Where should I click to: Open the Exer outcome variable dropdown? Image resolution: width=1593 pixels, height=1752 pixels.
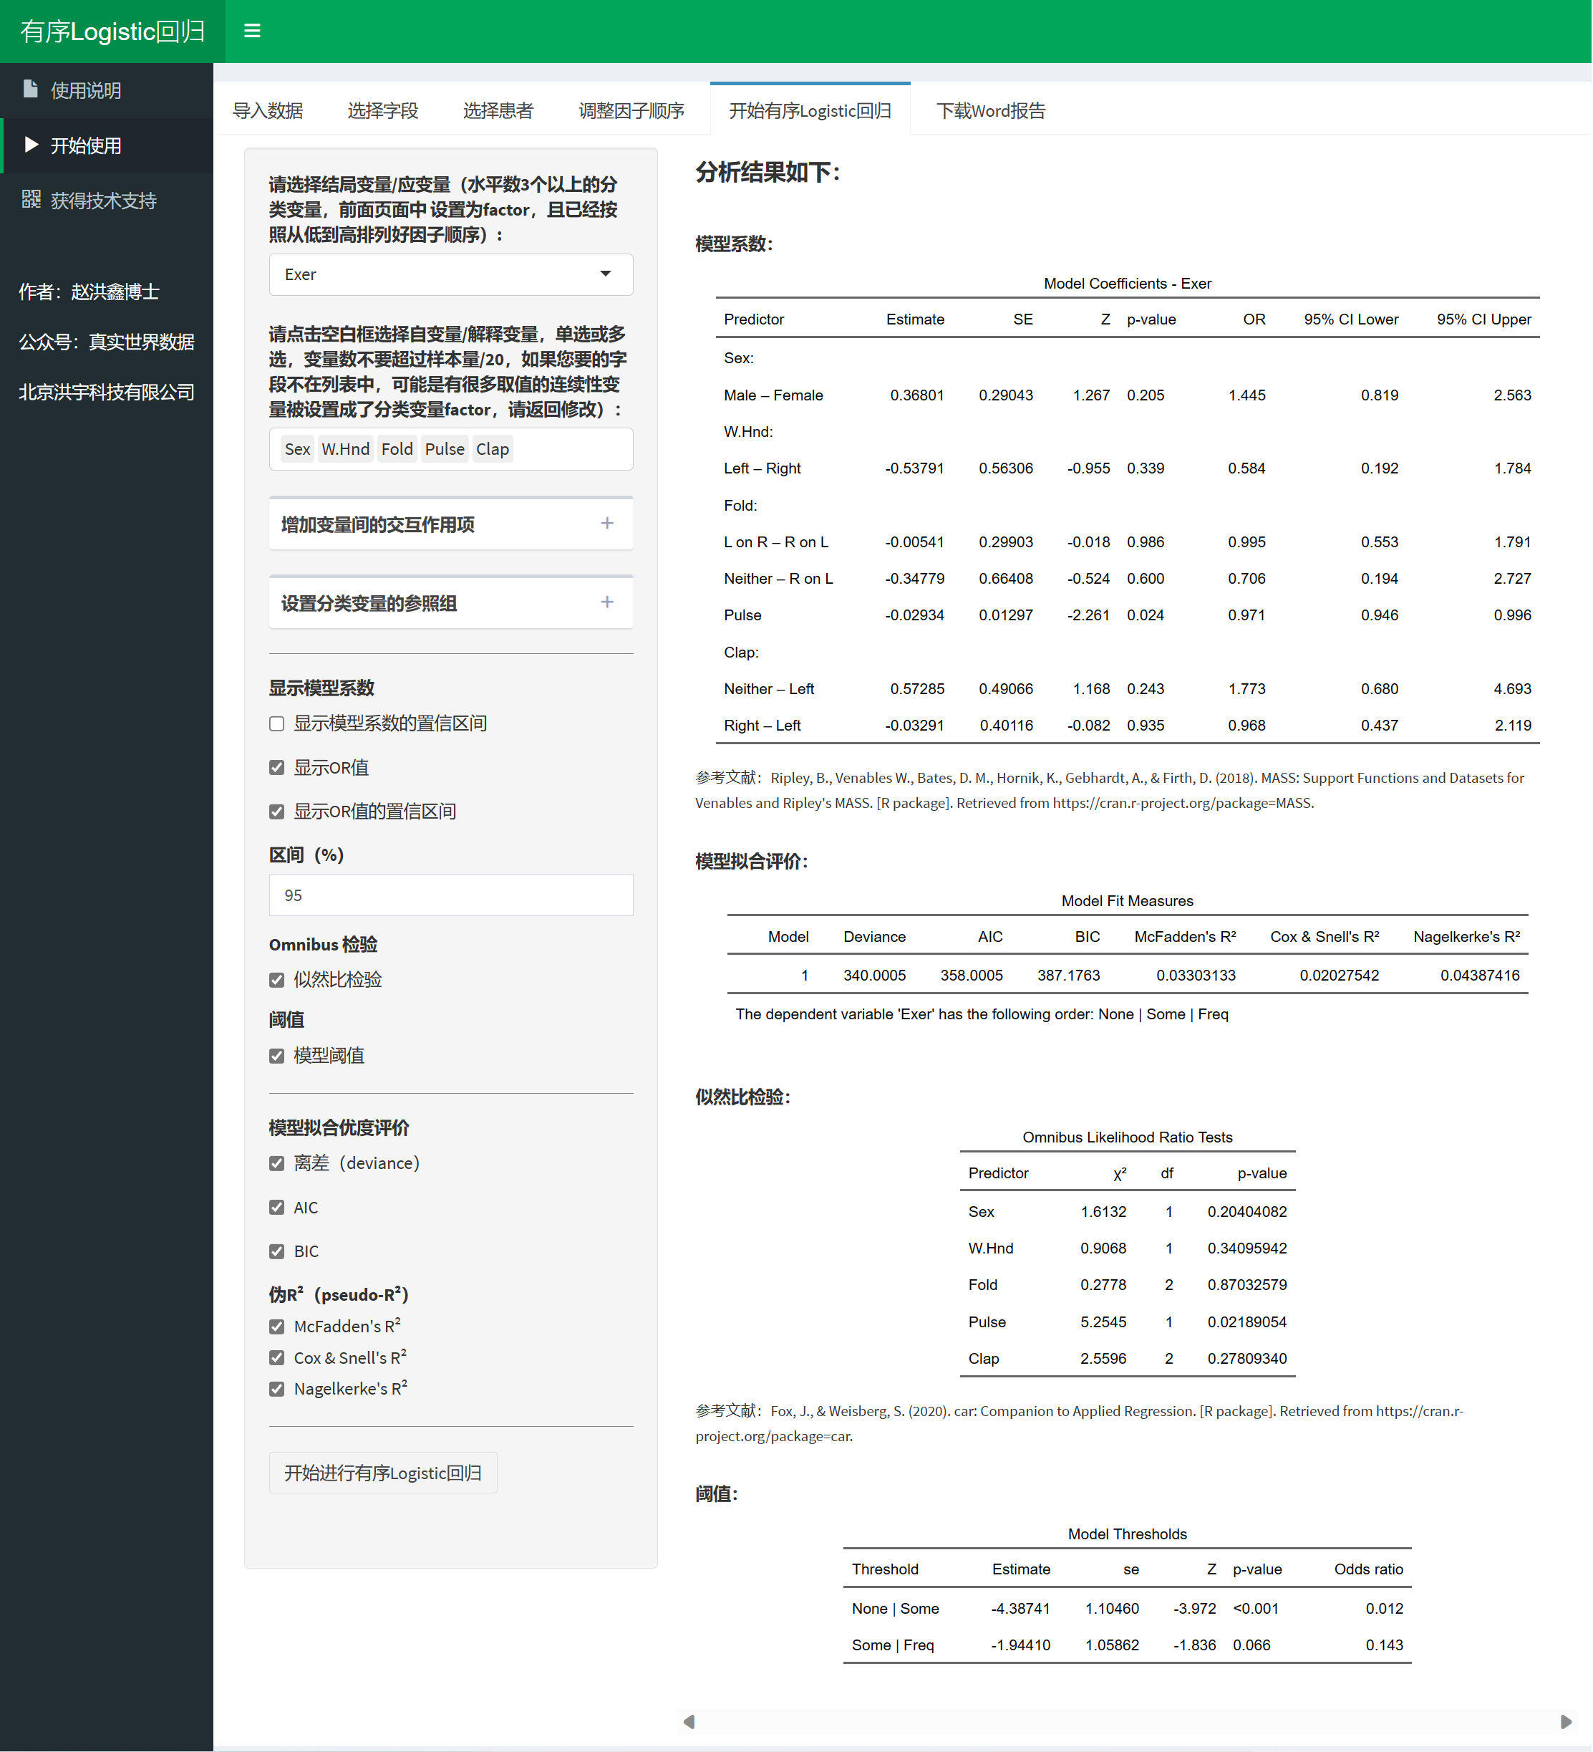[x=451, y=274]
